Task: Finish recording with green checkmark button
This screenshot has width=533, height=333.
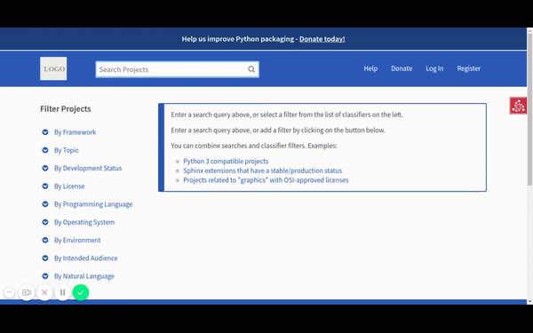Action: (x=81, y=292)
